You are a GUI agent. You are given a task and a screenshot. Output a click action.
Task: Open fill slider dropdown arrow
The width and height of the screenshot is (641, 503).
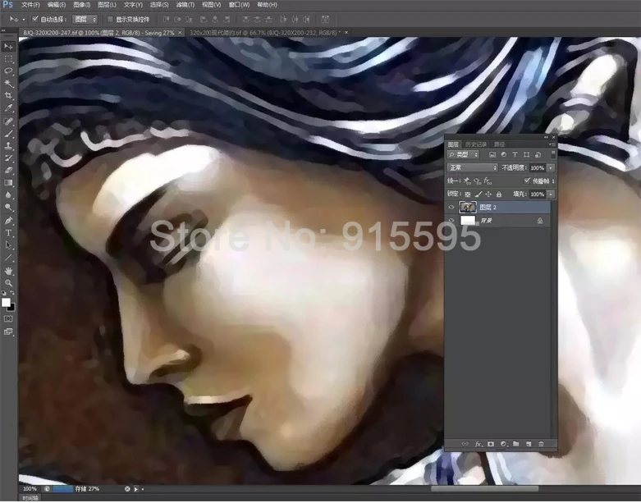click(551, 194)
